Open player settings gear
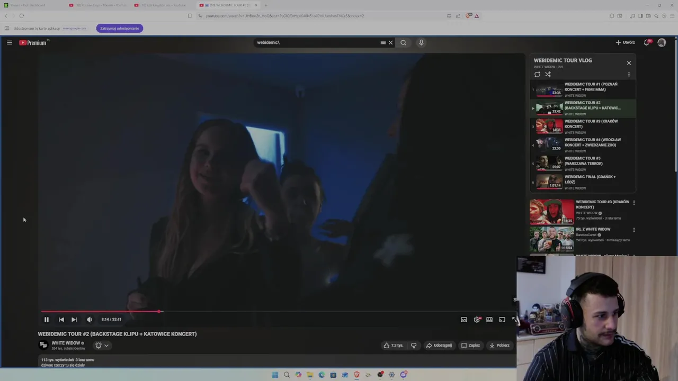The width and height of the screenshot is (678, 381). 477,319
